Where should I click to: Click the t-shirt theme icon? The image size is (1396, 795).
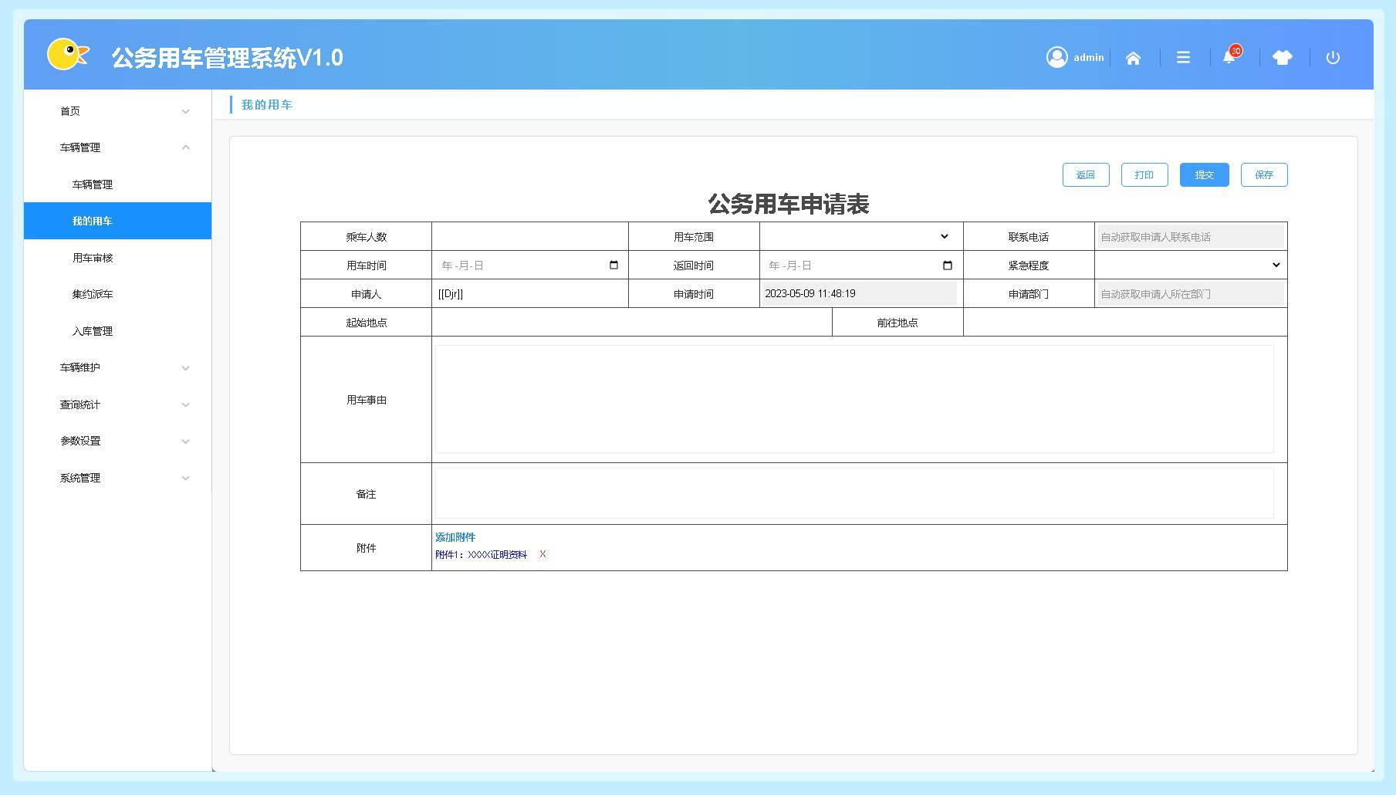(x=1282, y=58)
